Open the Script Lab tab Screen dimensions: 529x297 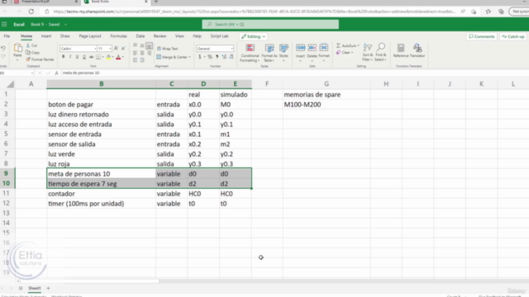pyautogui.click(x=219, y=36)
